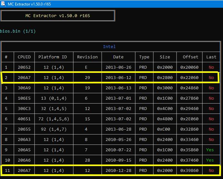This screenshot has height=179, width=223.
Task: Click the MC Extractor window title icon
Action: click(3, 4)
